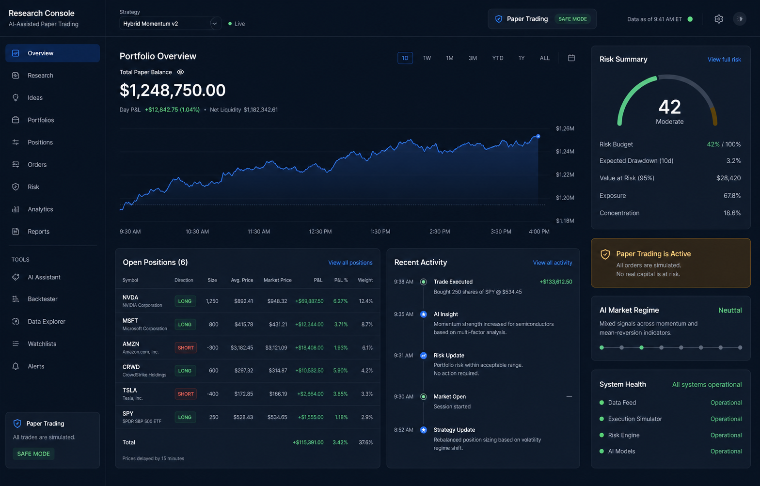The image size is (760, 486).
Task: Click the Value at Risk amount $28,420
Action: pyautogui.click(x=728, y=178)
